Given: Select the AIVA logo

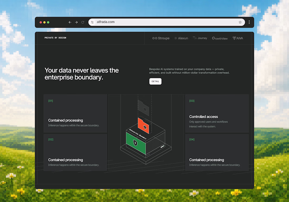Looking at the screenshot, I should point(238,38).
